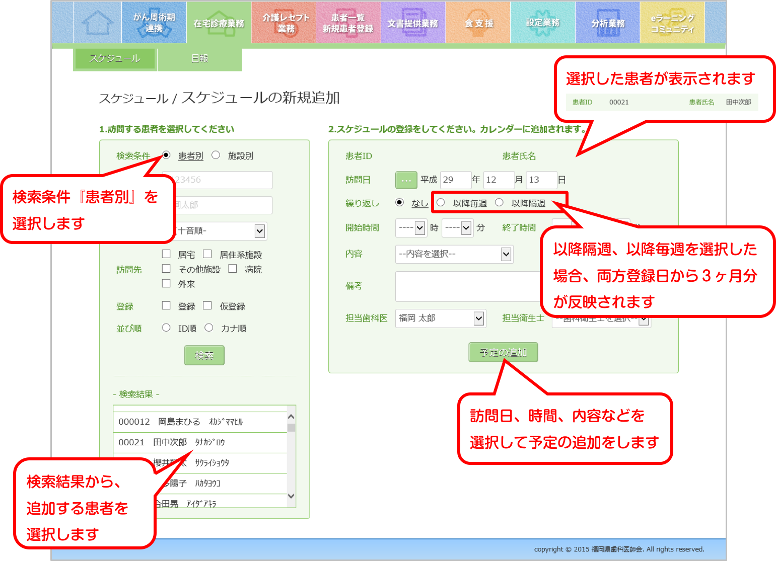Switch to the 日報 tab
This screenshot has height=561, width=776.
200,59
